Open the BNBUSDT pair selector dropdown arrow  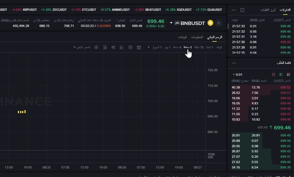coord(171,23)
